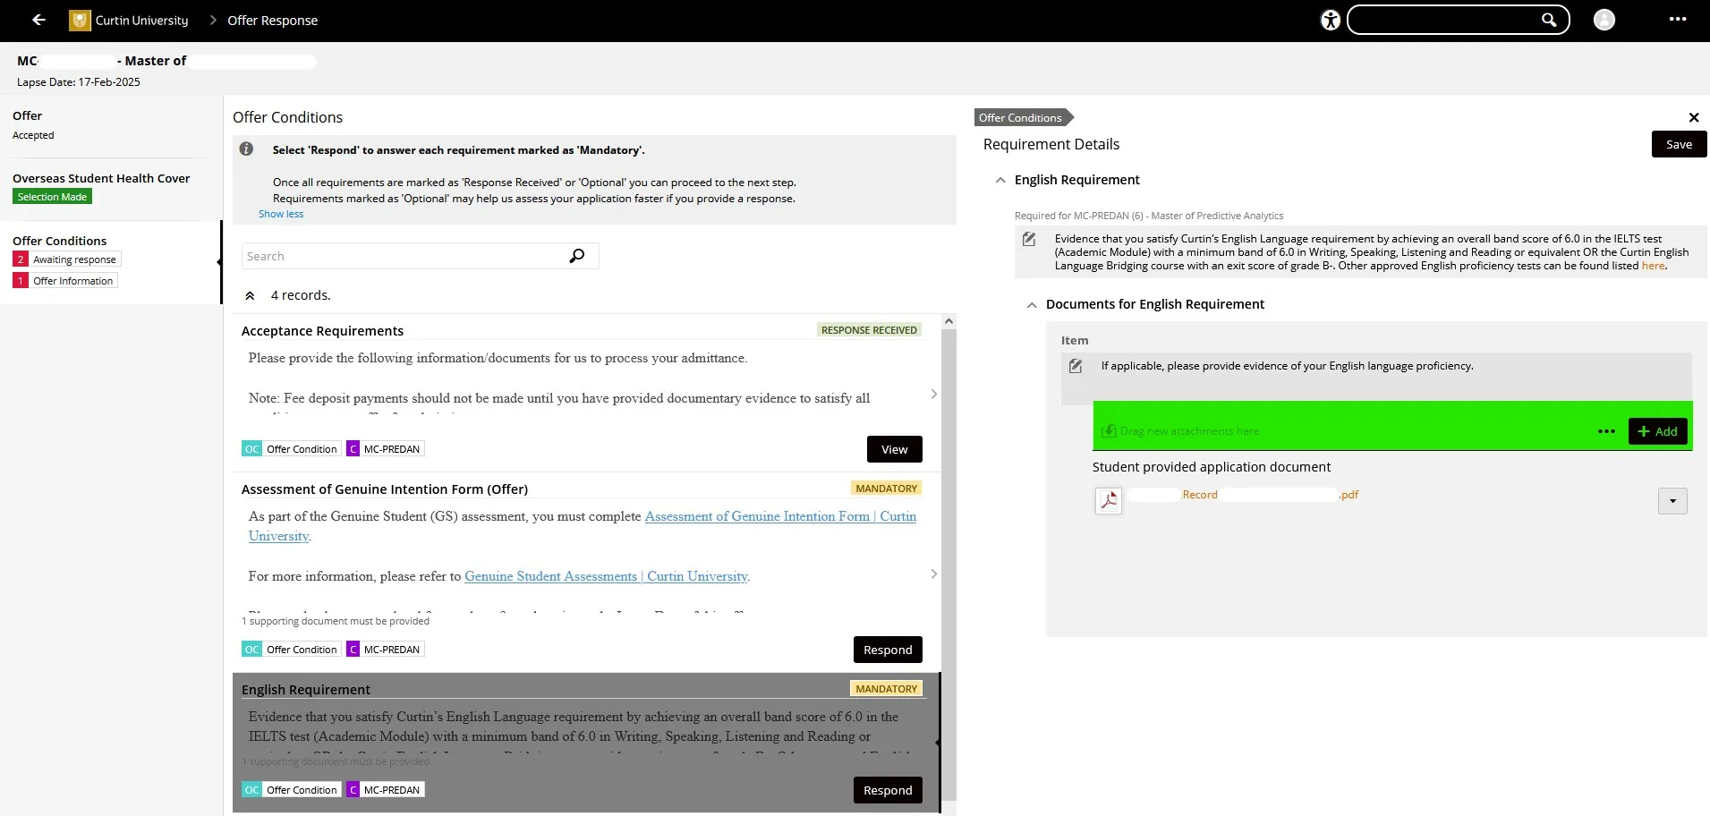Collapse all records with double chevron
This screenshot has width=1710, height=816.
click(x=251, y=295)
